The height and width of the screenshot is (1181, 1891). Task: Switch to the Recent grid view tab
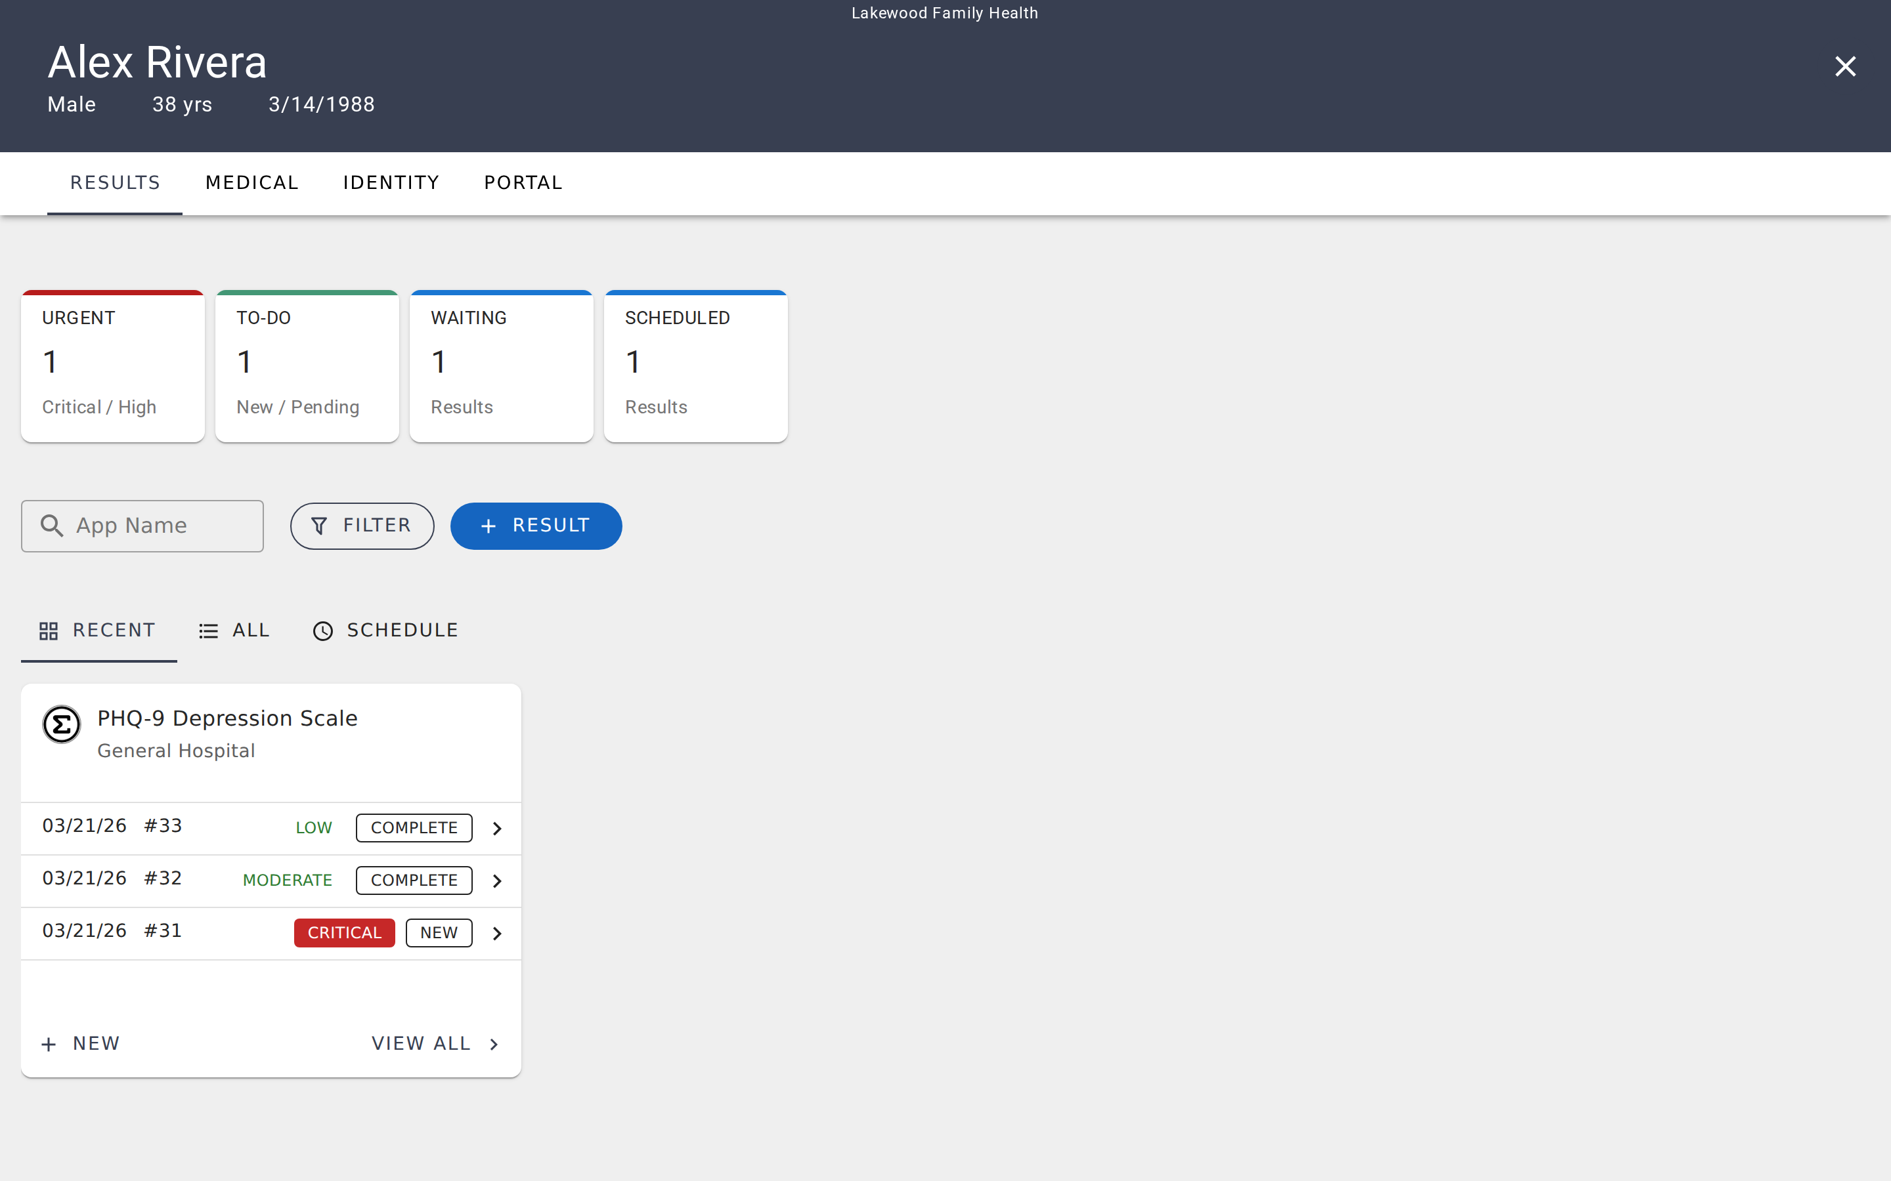[x=98, y=631]
